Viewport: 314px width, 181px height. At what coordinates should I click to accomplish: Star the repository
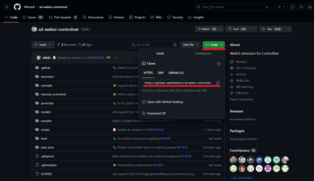pyautogui.click(x=272, y=29)
